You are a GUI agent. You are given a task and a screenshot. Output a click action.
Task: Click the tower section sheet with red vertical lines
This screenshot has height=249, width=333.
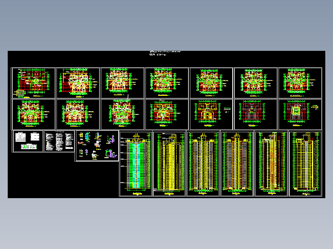tap(271, 164)
